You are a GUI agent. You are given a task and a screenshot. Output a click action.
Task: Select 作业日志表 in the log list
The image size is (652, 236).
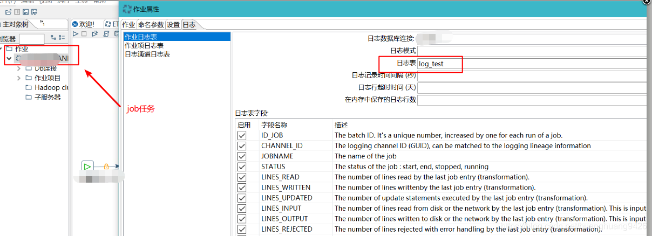tap(176, 37)
